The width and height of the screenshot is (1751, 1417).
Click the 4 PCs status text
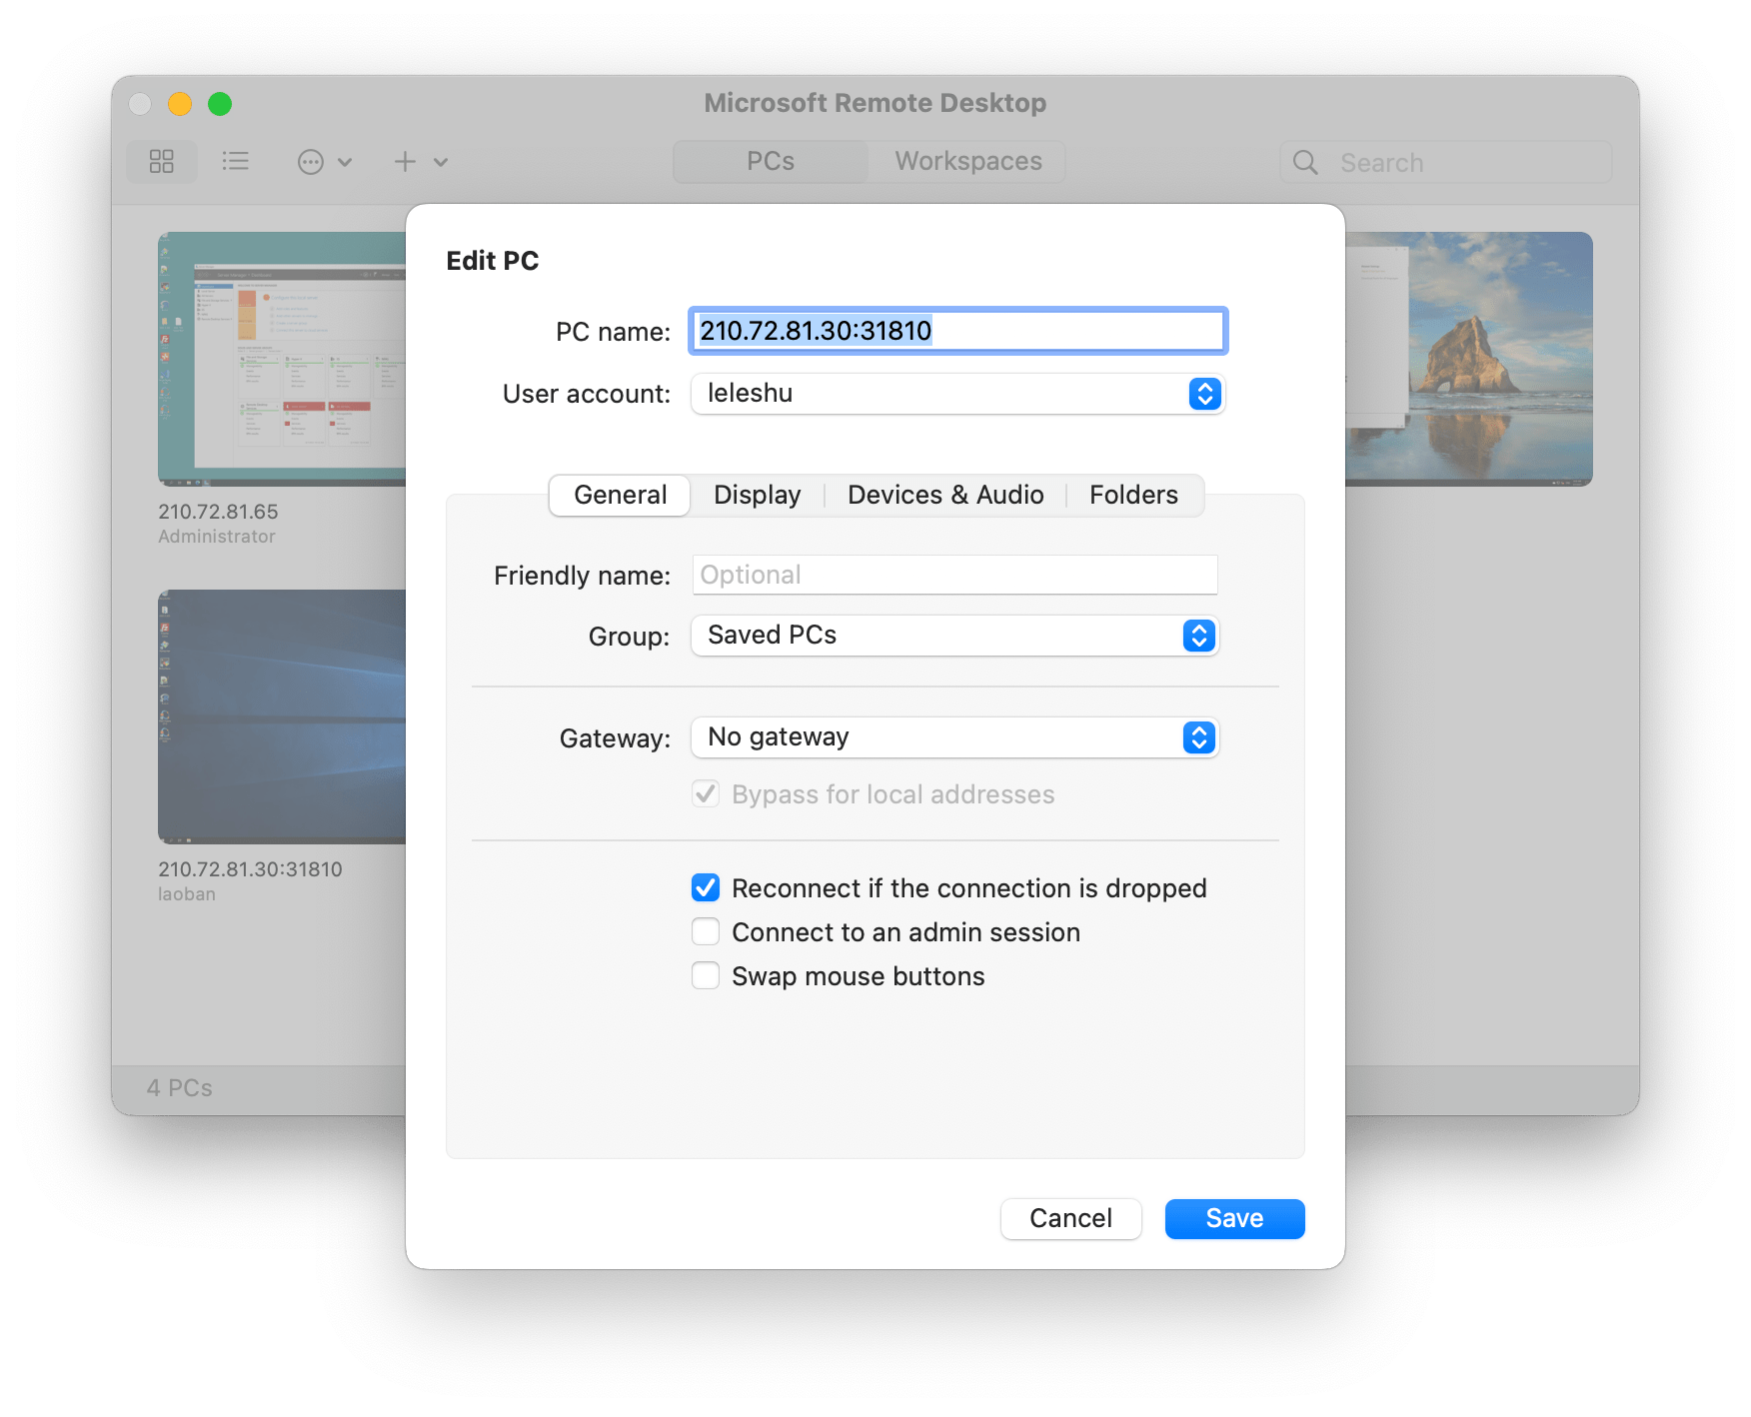tap(180, 1088)
